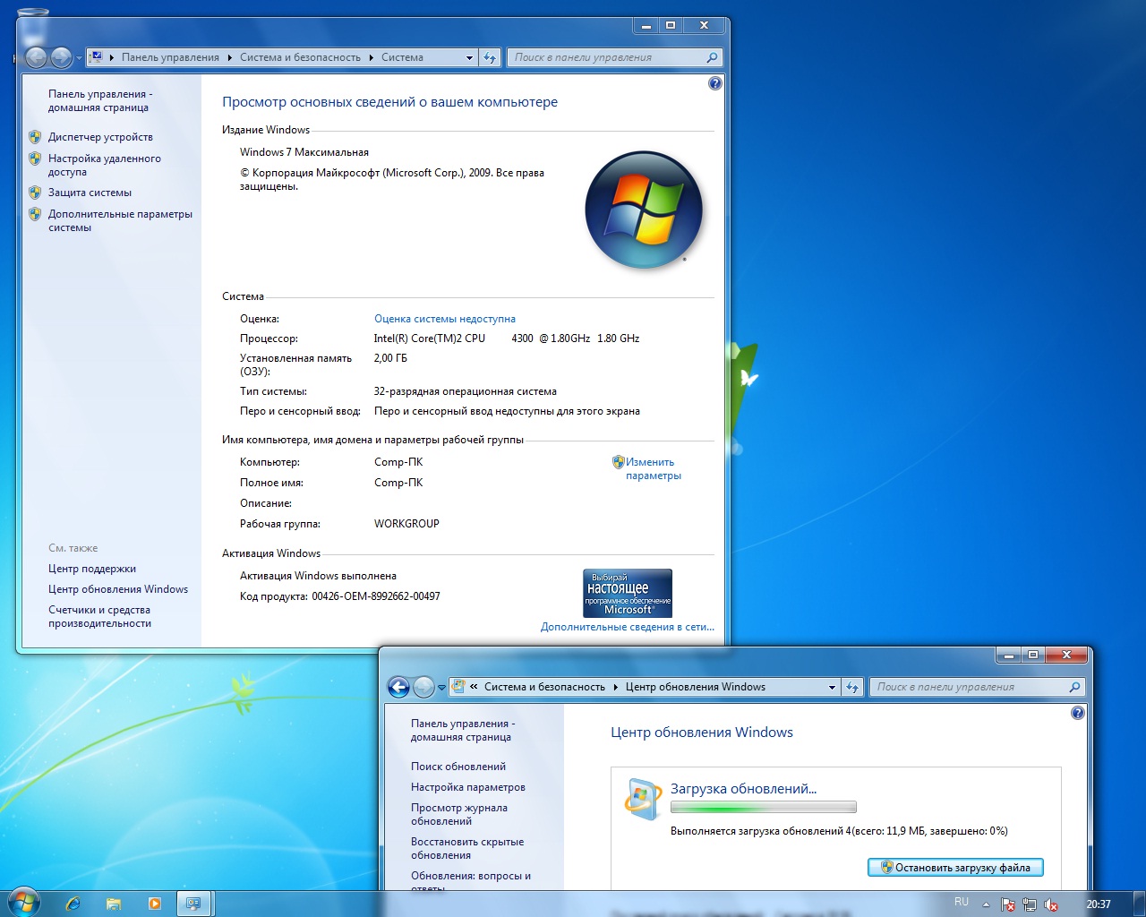Image resolution: width=1146 pixels, height=917 pixels.
Task: Open address bar dropdown in Update window
Action: pos(832,687)
